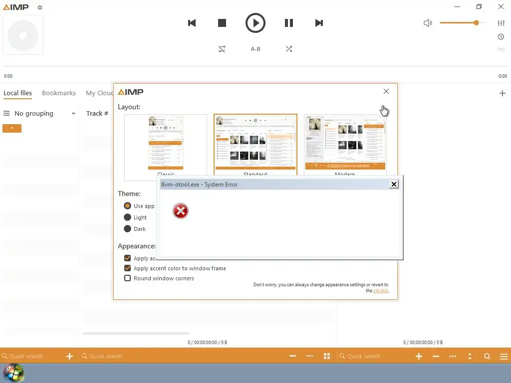Viewport: 511px width, 383px height.
Task: Remove tracks with right panel minus icon
Action: coord(436,356)
